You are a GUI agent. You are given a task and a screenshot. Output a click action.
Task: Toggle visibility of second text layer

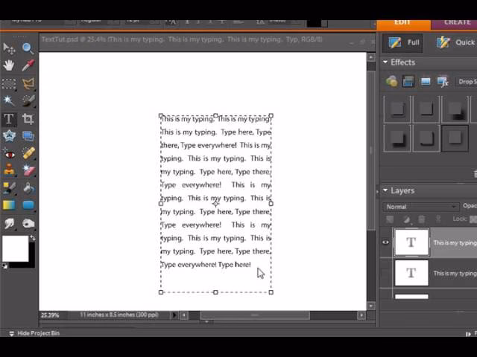(385, 273)
